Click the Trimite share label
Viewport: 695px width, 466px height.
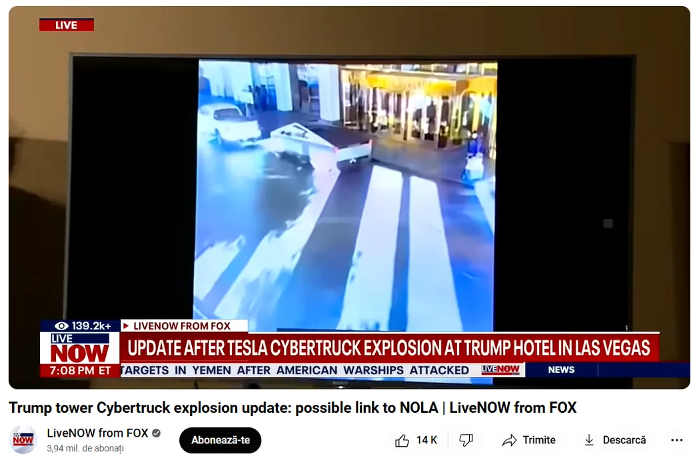click(539, 440)
